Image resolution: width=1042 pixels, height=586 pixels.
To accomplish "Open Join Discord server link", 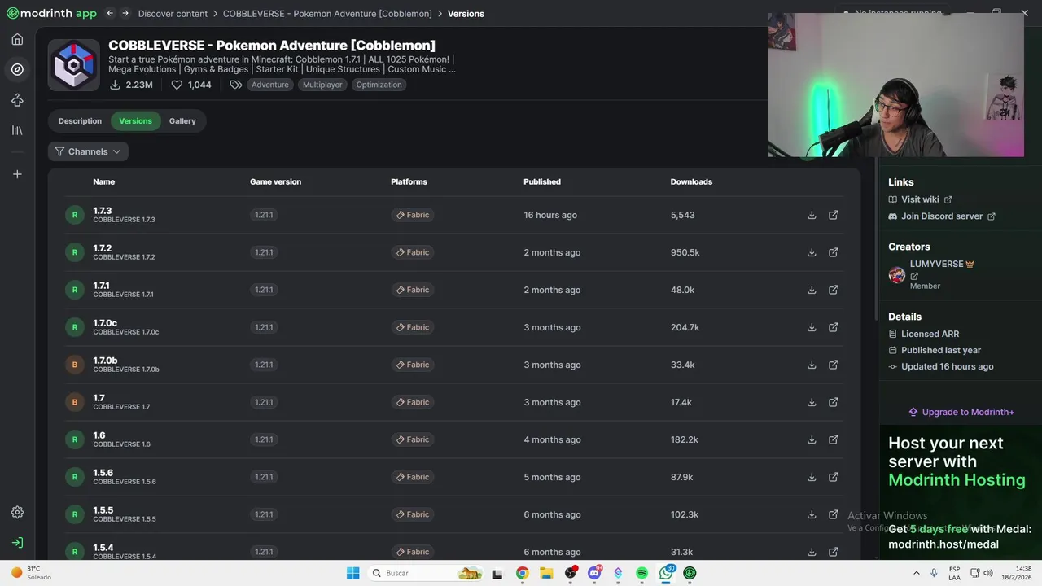I will 942,216.
